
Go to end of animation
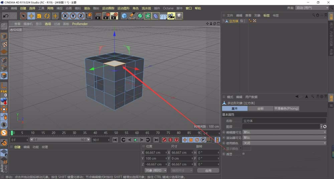(156, 140)
